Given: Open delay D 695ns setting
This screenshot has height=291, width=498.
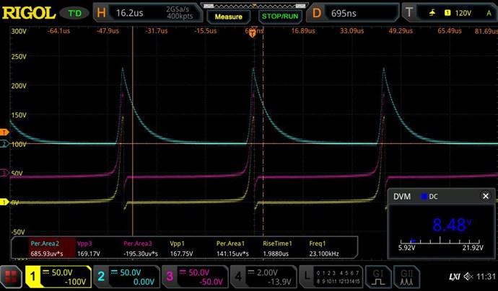Looking at the screenshot, I should coord(352,13).
